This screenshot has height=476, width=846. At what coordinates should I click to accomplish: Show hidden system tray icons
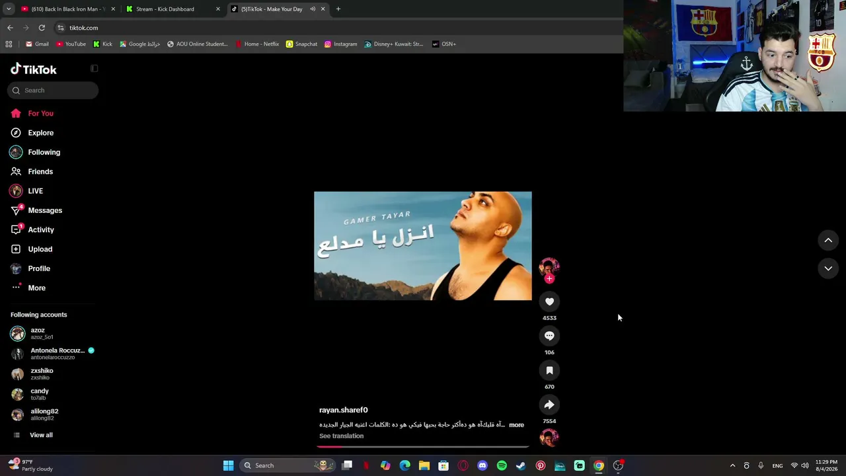click(x=732, y=465)
